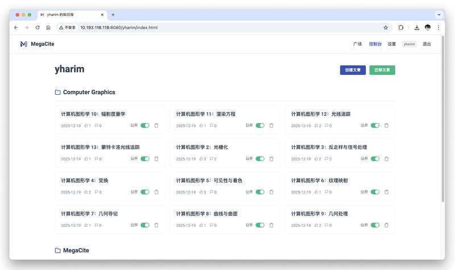Delete article 计算机图形学 8：曲线与曲面
Viewport: 455px width, 270px height.
[271, 225]
